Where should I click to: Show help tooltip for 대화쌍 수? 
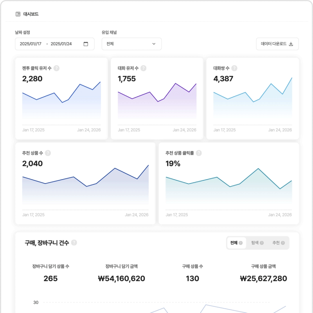click(x=234, y=68)
